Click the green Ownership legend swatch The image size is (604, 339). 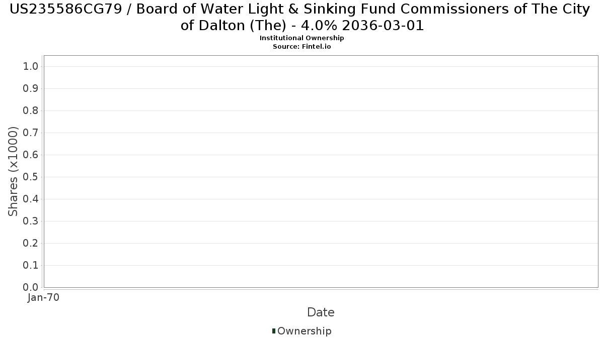coord(274,330)
